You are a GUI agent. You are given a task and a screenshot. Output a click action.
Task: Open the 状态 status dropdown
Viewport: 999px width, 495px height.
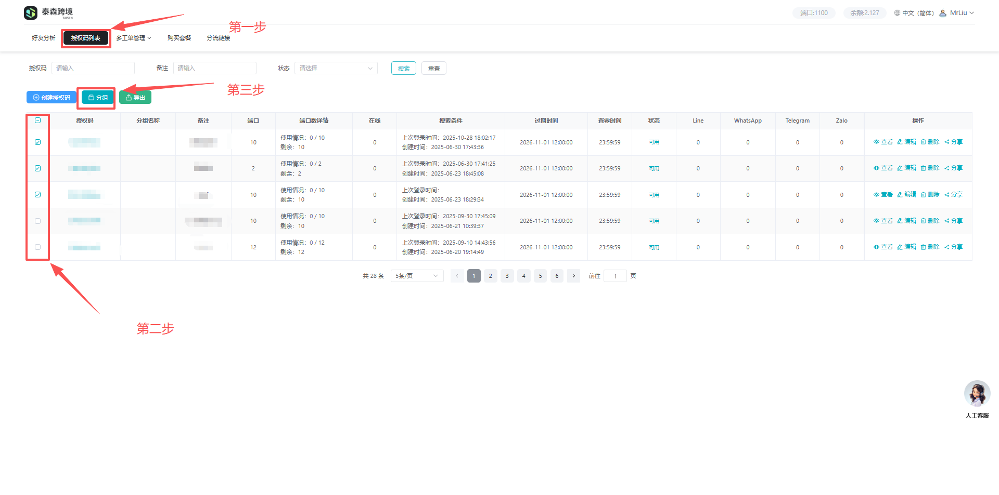[336, 68]
